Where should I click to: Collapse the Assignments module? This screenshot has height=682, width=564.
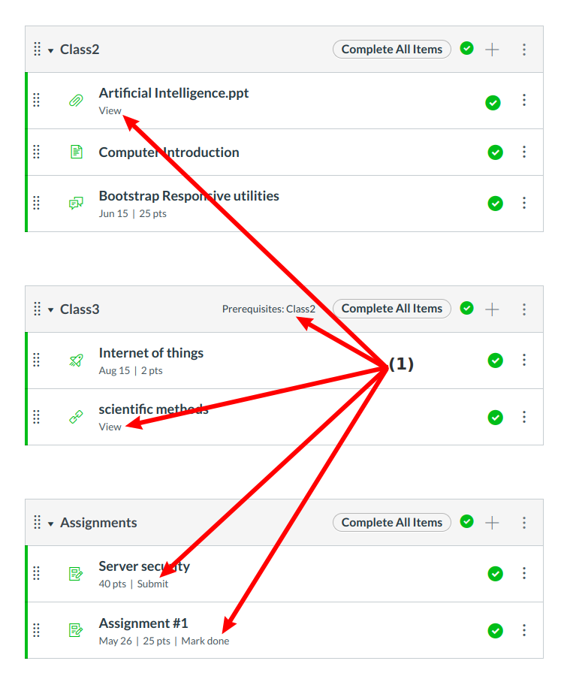tap(50, 524)
